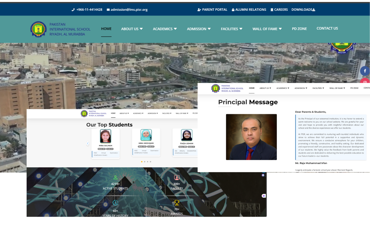
Task: Click the name HIBA SIDDIQUEI
Action: (146, 143)
